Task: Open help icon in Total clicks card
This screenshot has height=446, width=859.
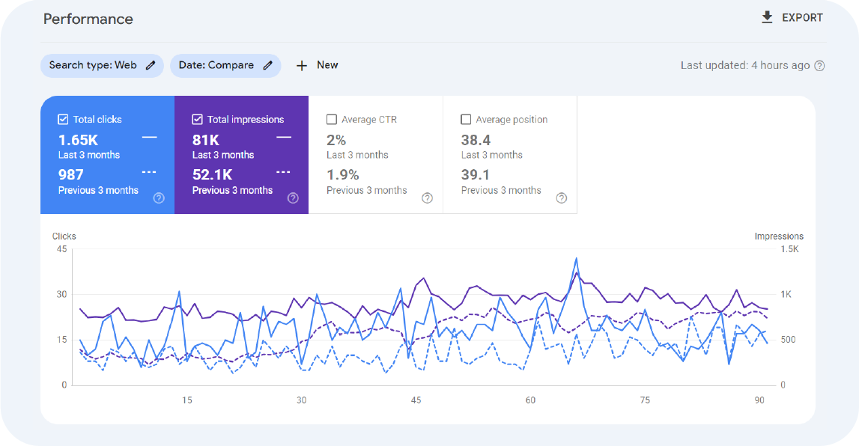Action: coord(159,198)
